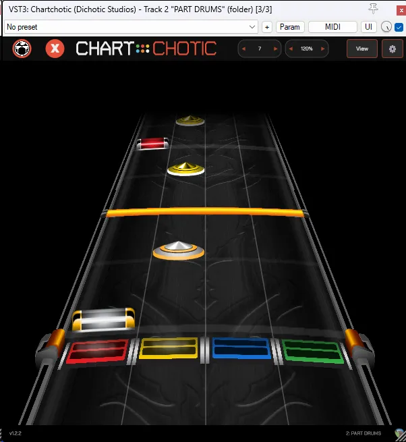Decrease the value 7 with left arrow
406x442 pixels.
pyautogui.click(x=244, y=49)
